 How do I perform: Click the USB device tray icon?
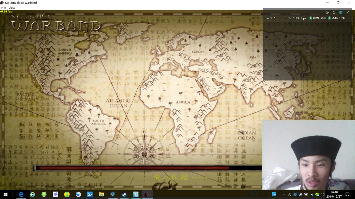coord(312,195)
